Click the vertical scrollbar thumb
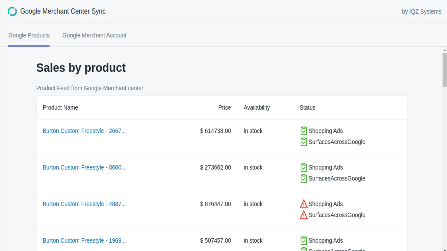This screenshot has width=447, height=251. click(444, 70)
